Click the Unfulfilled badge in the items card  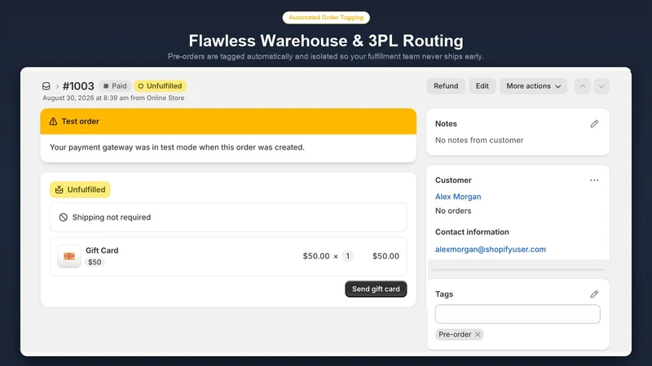point(80,190)
